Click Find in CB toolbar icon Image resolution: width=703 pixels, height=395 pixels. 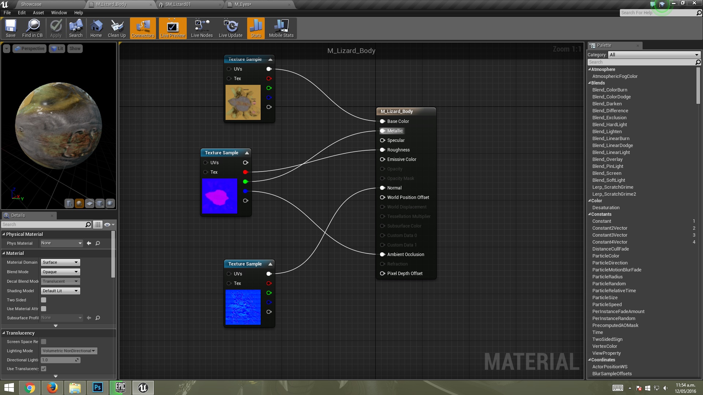[x=32, y=28]
